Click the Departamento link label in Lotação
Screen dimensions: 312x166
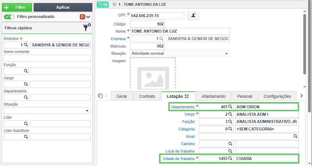183,107
